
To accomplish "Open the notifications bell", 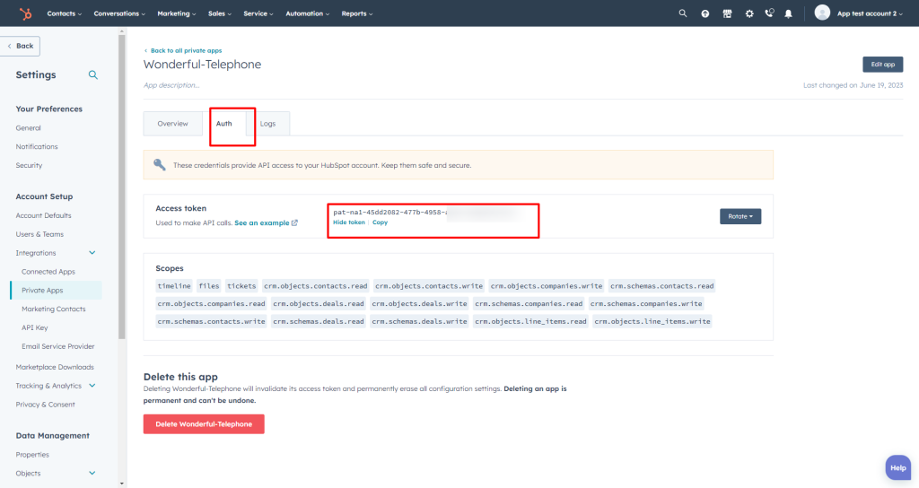I will tap(788, 13).
